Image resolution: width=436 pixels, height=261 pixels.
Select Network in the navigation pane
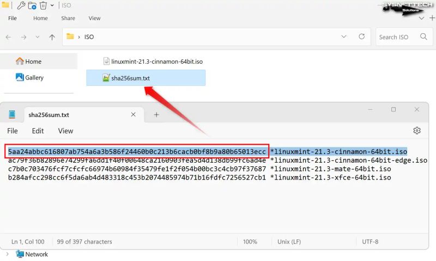[32, 254]
